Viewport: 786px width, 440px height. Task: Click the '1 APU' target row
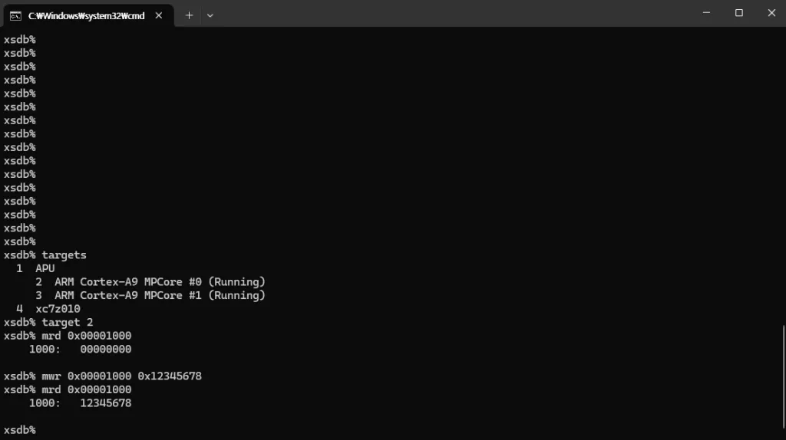(35, 268)
